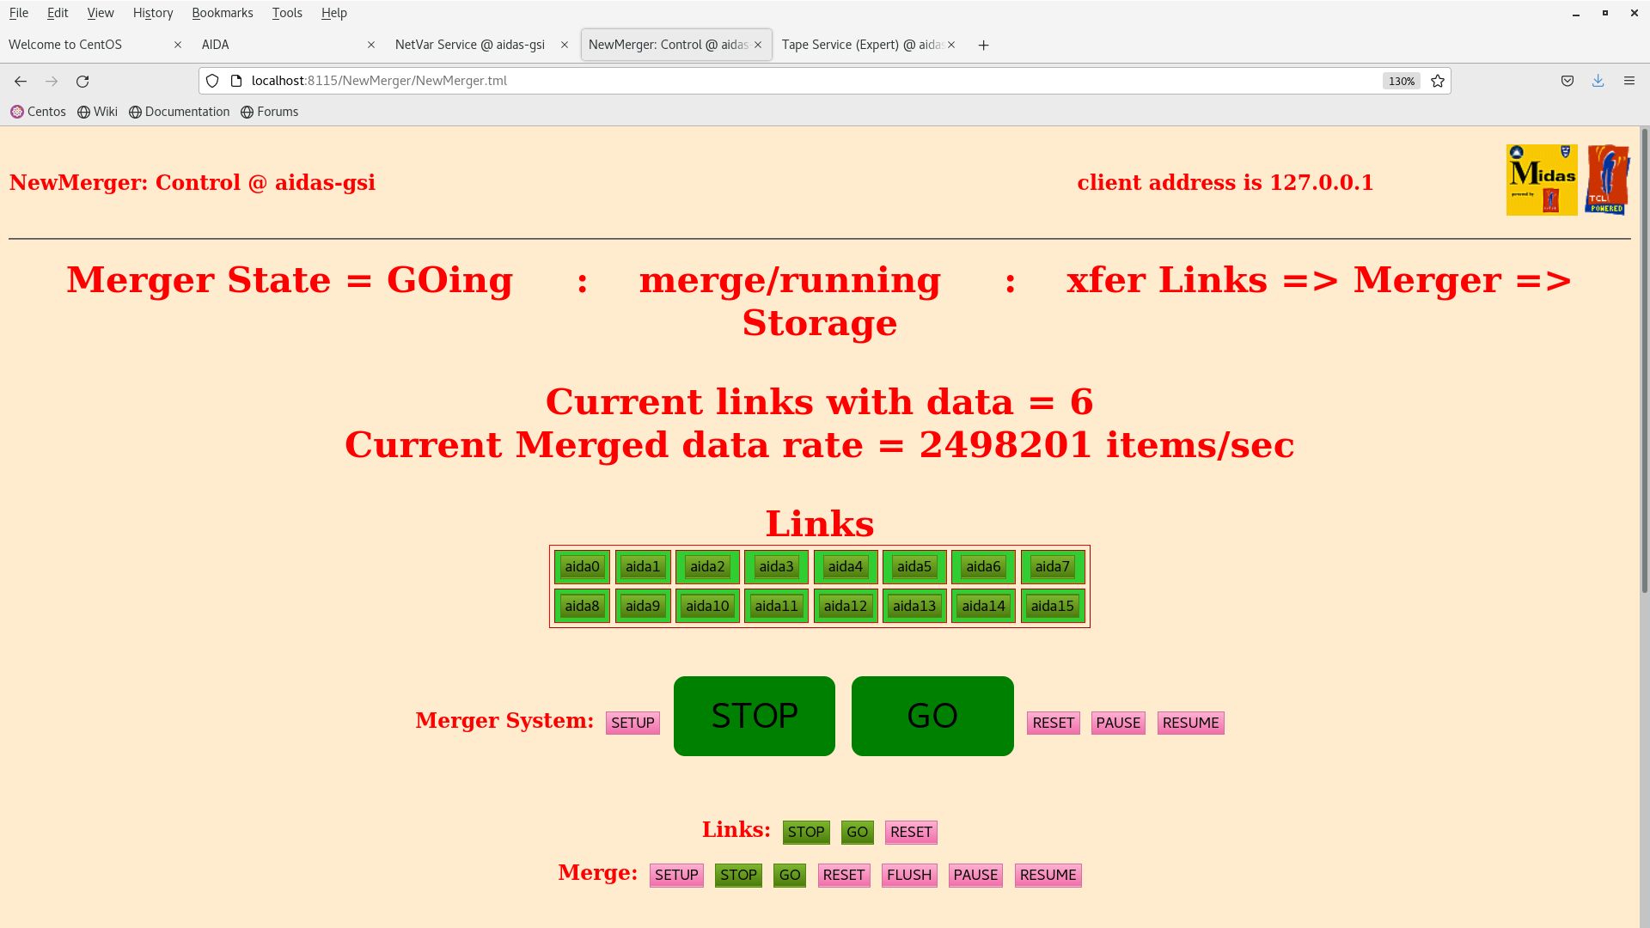Open the Firefox hamburger menu
Screen dimensions: 1650x928
1629,81
